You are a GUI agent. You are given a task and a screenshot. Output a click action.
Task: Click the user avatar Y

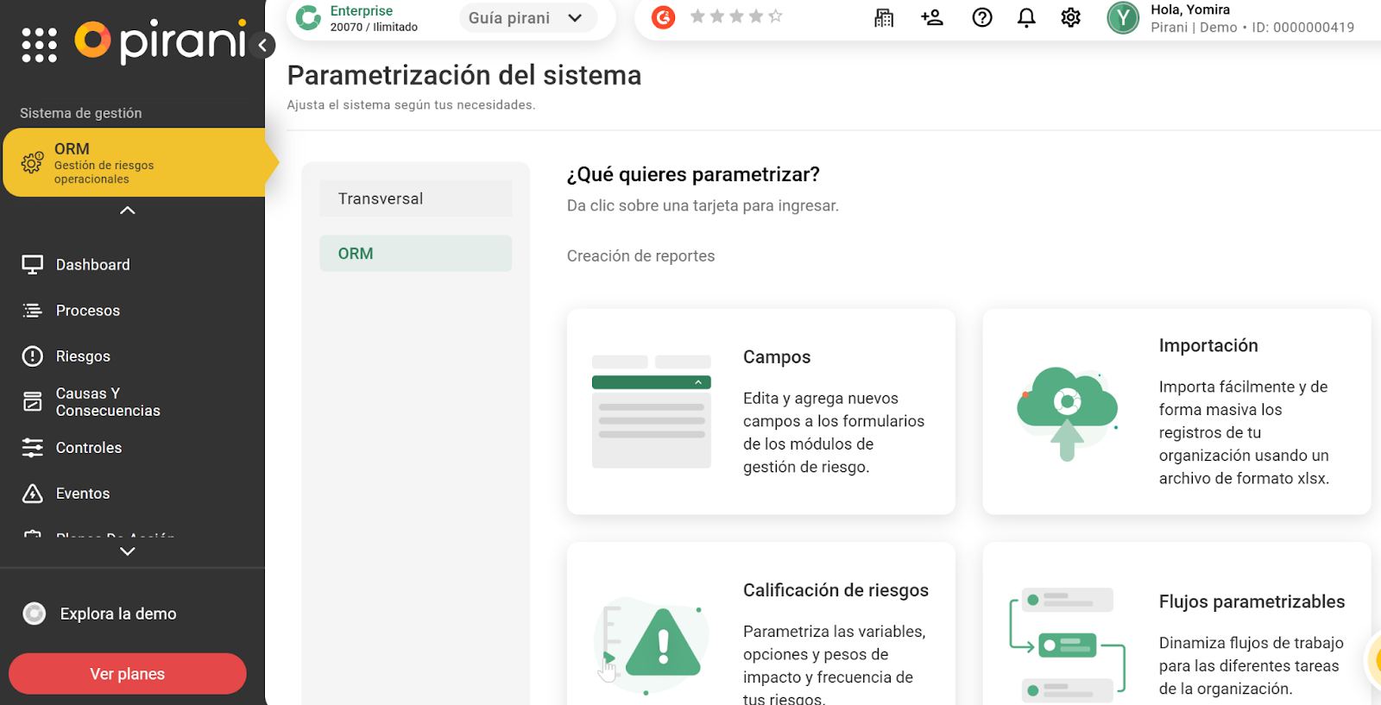1123,18
